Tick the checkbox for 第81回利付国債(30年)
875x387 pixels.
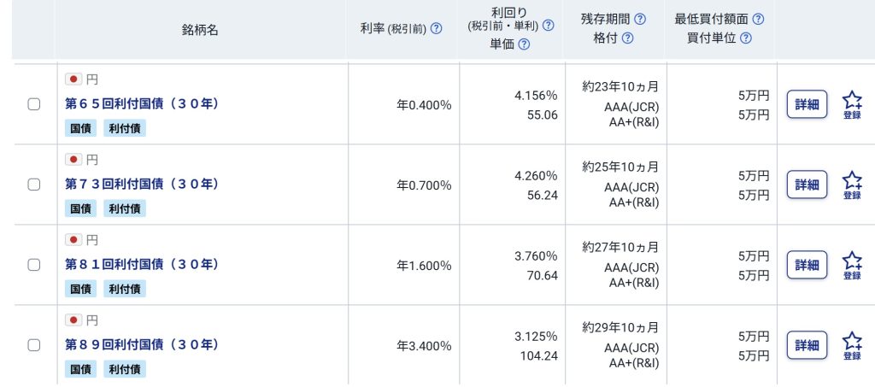click(x=34, y=265)
